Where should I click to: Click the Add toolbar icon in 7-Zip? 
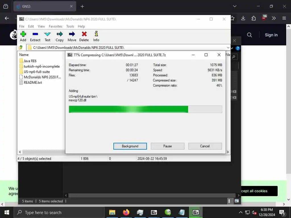pos(23,36)
